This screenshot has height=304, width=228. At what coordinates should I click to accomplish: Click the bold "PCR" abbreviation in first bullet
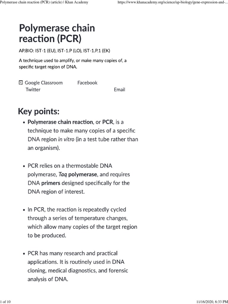[x=107, y=122]
